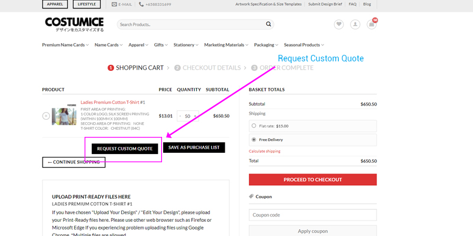Click the Apply coupon button
The image size is (473, 236).
point(313,231)
